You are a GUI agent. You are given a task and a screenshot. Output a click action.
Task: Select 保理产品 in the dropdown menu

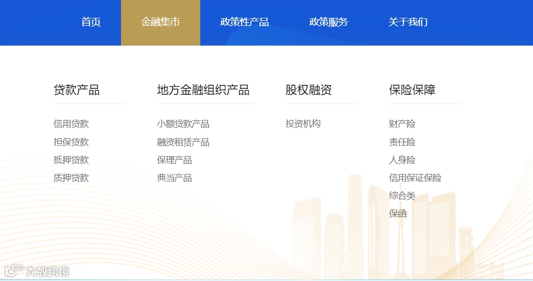tap(175, 160)
